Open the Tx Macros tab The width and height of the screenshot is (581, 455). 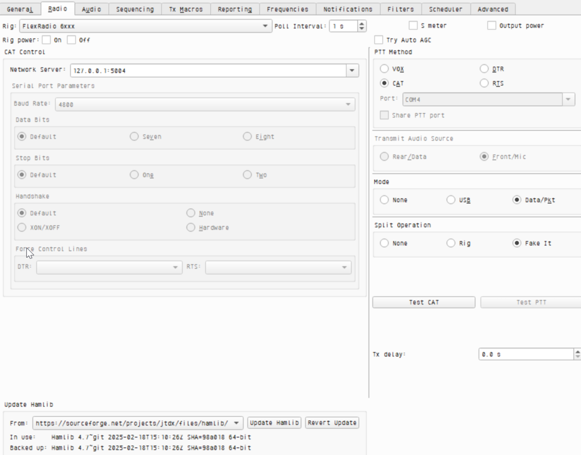pyautogui.click(x=186, y=9)
